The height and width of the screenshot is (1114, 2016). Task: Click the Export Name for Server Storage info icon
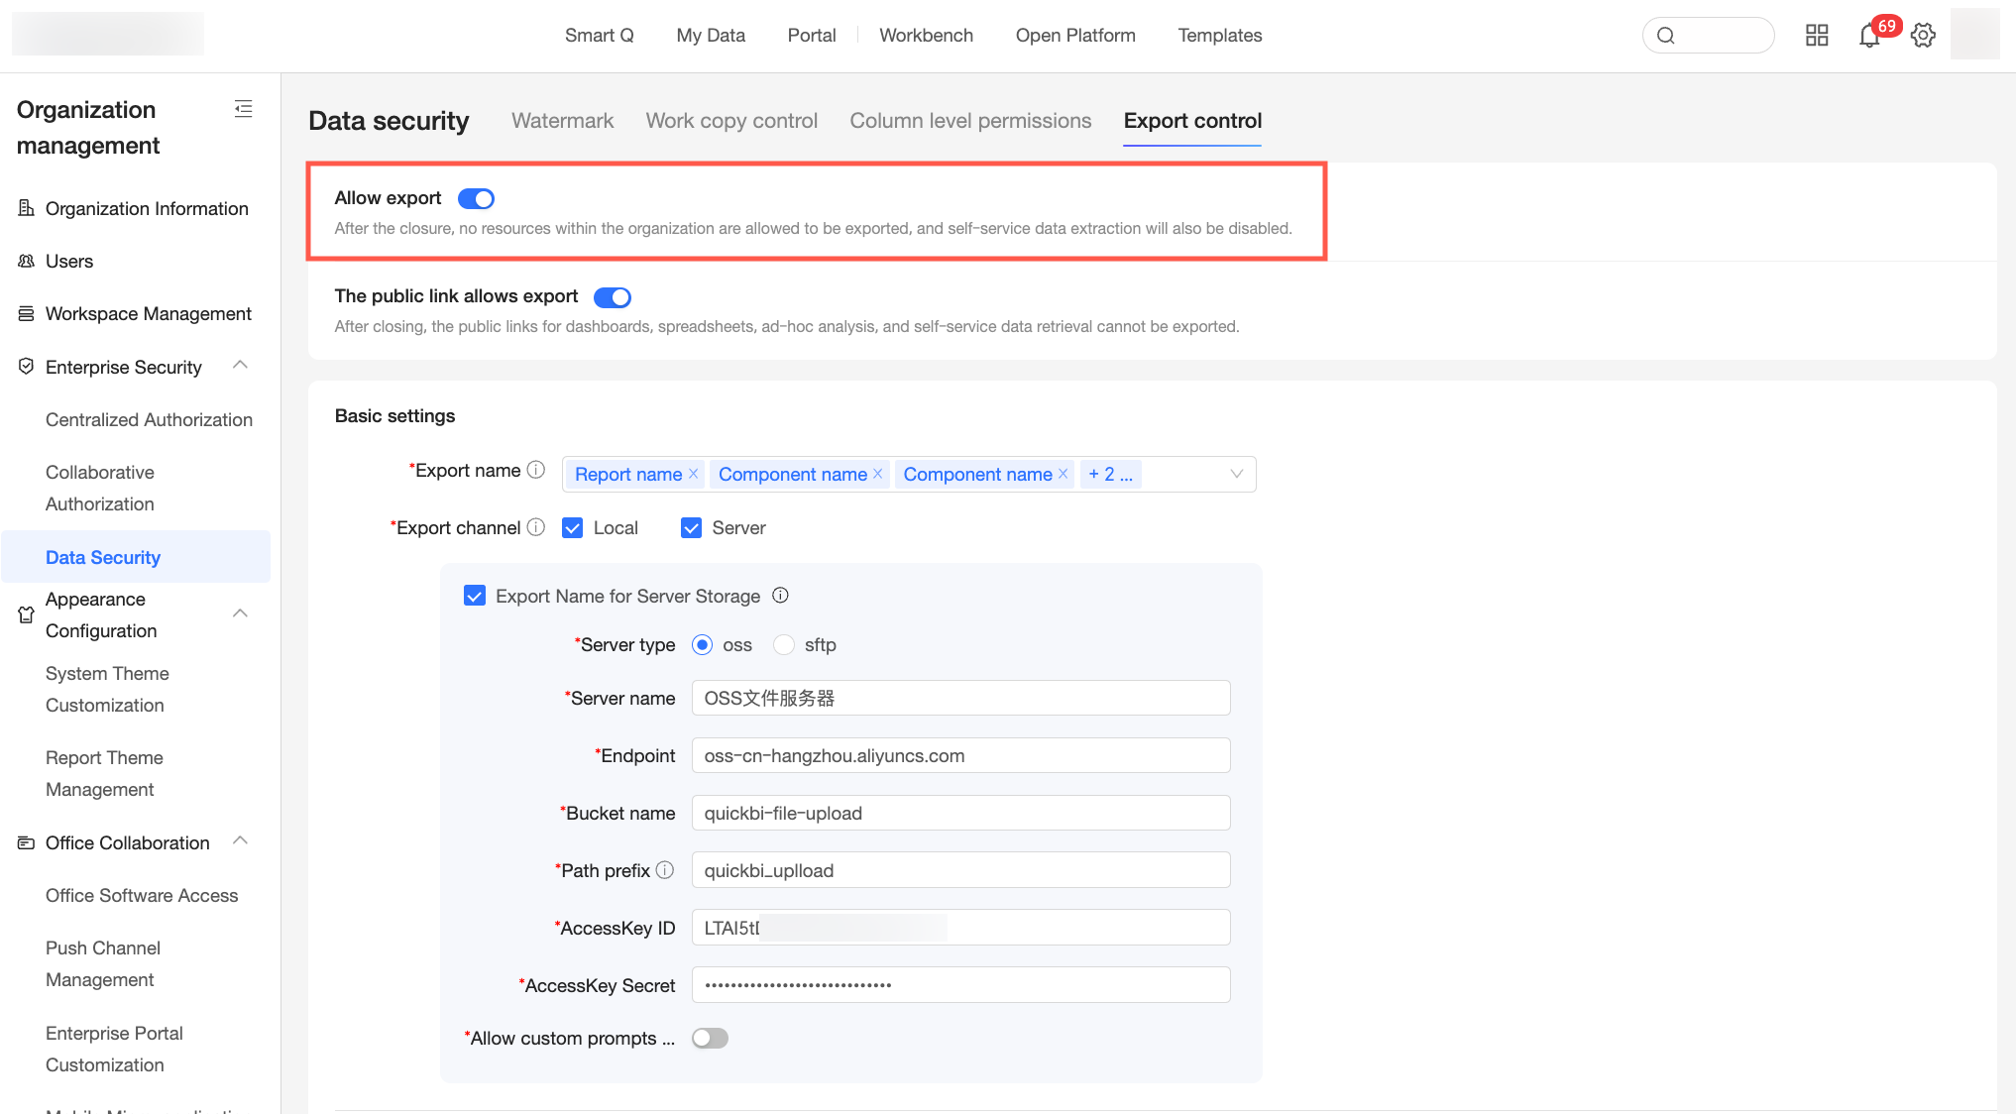tap(780, 596)
